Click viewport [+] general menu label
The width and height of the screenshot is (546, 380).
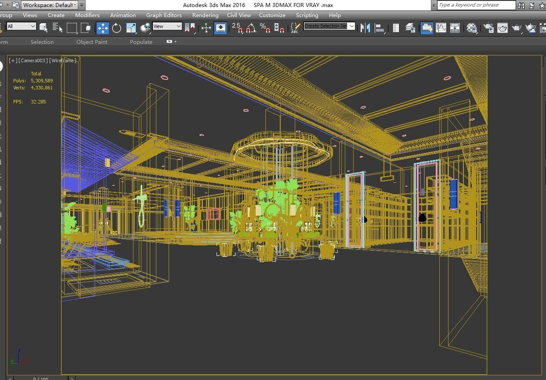pos(13,60)
